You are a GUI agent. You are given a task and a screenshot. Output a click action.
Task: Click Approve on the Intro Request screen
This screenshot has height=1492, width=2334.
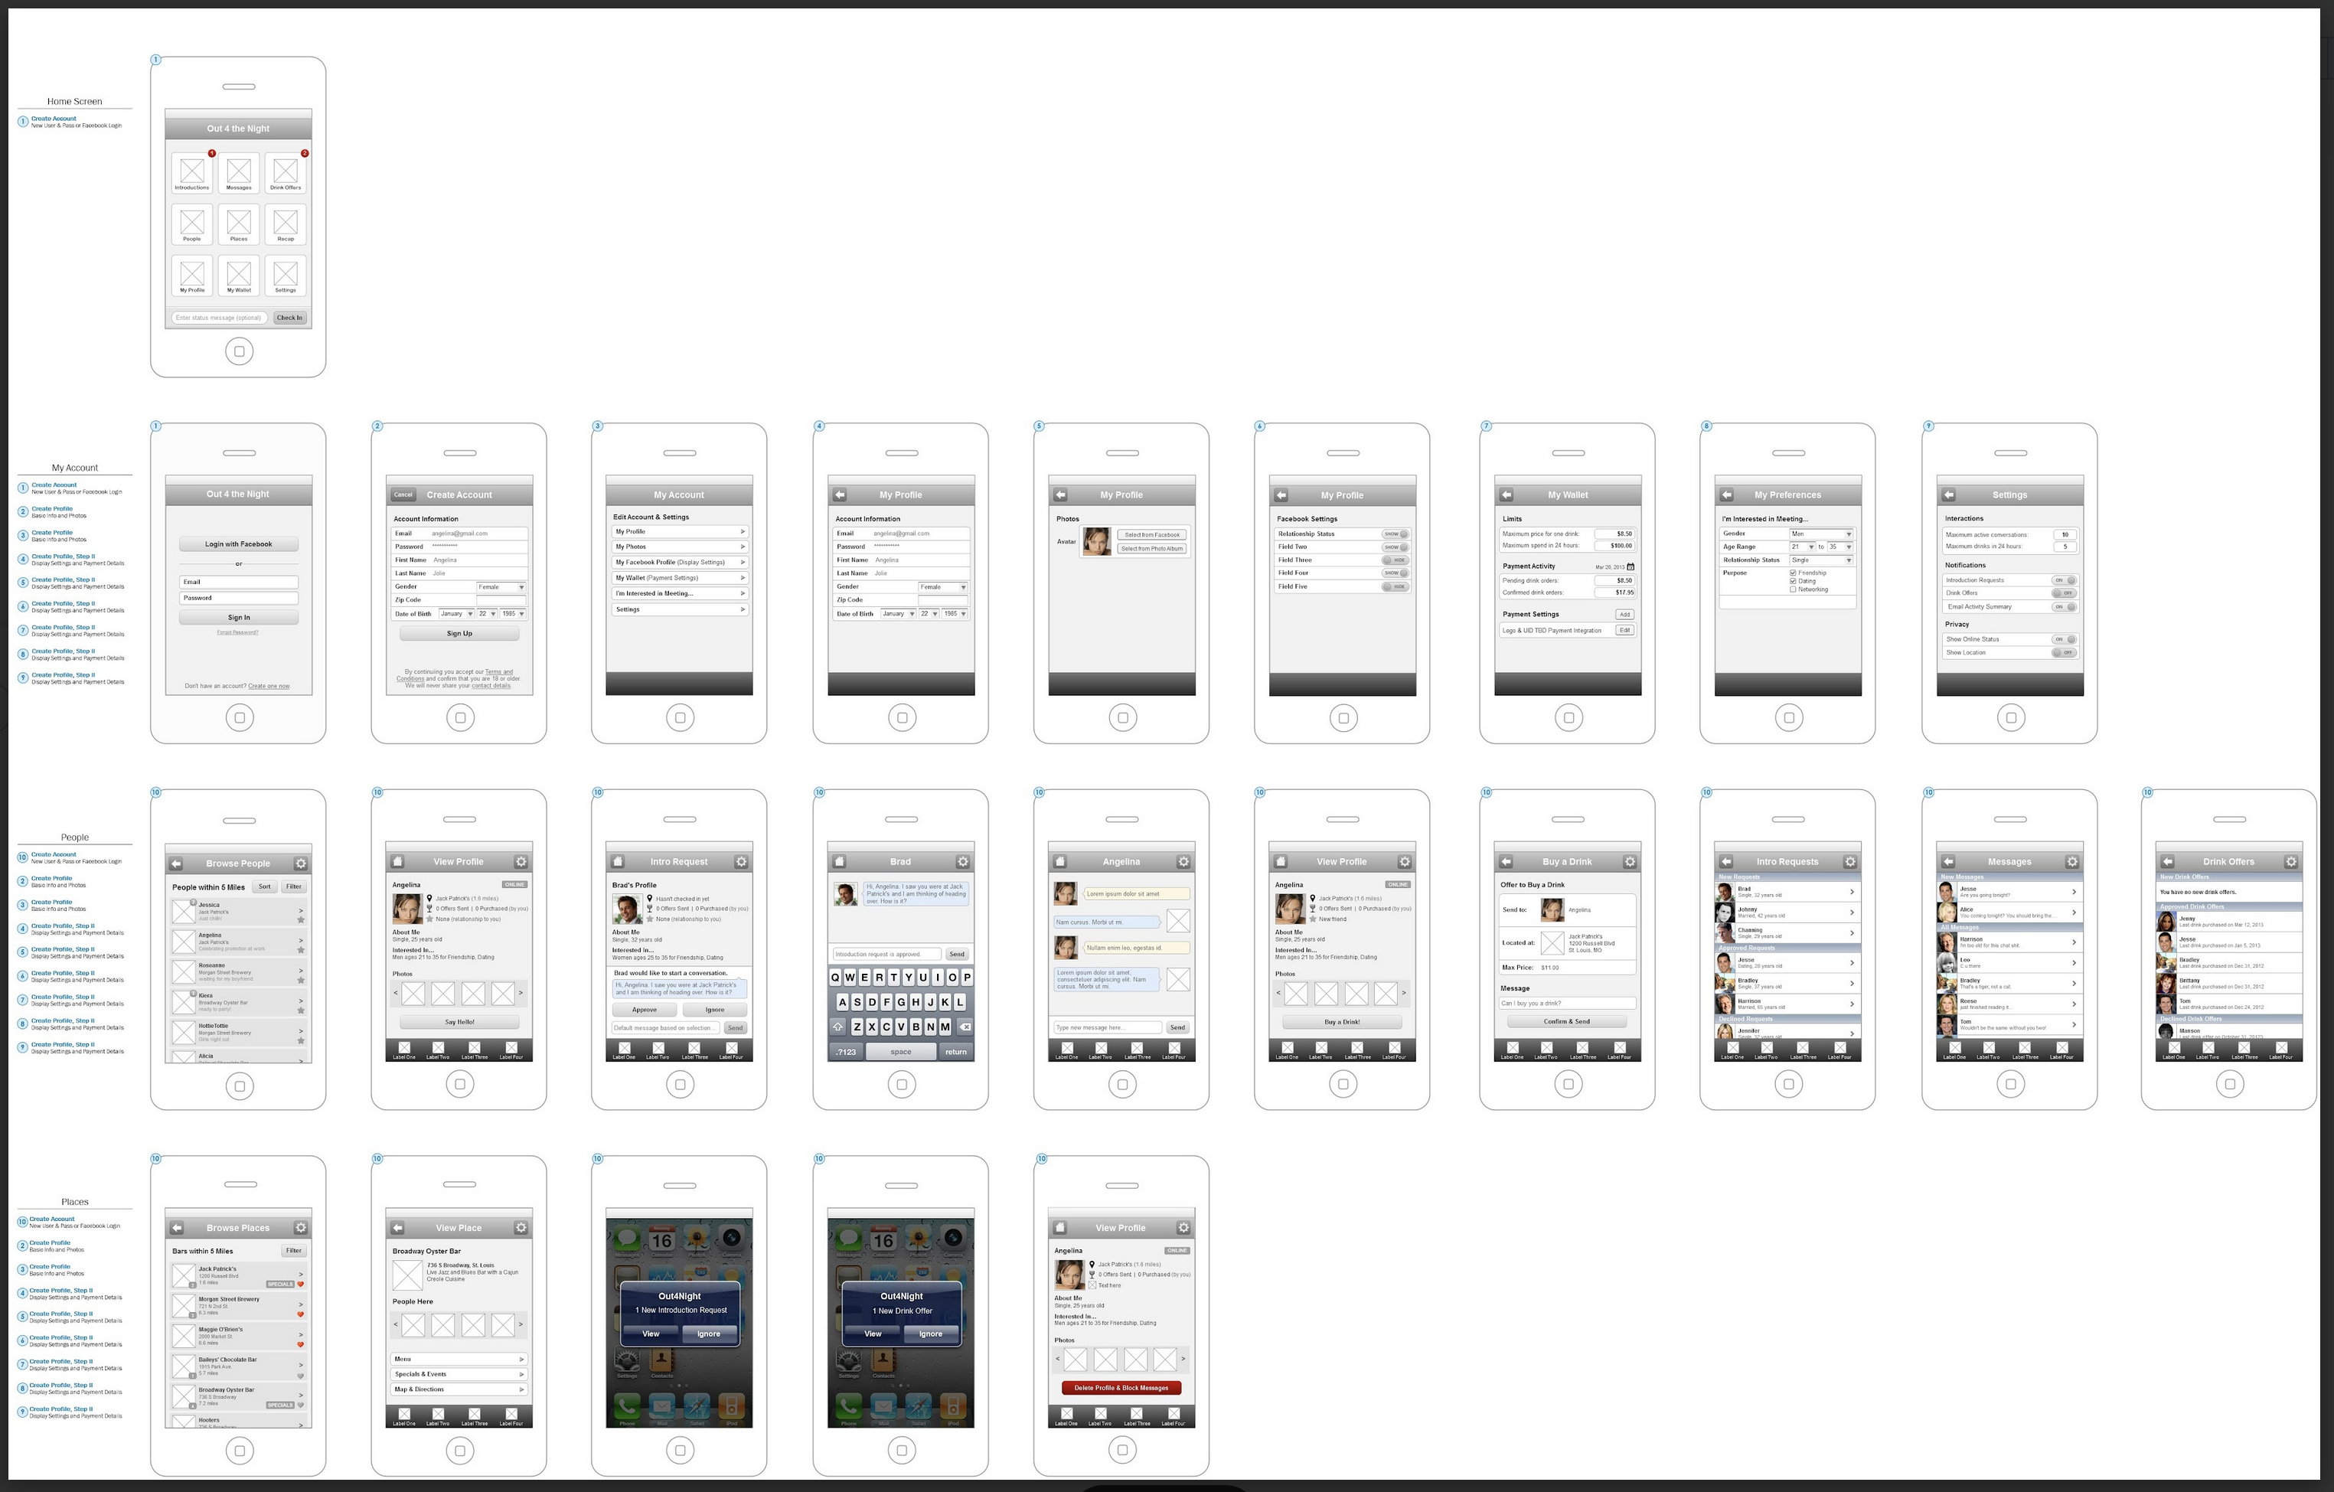coord(645,1009)
